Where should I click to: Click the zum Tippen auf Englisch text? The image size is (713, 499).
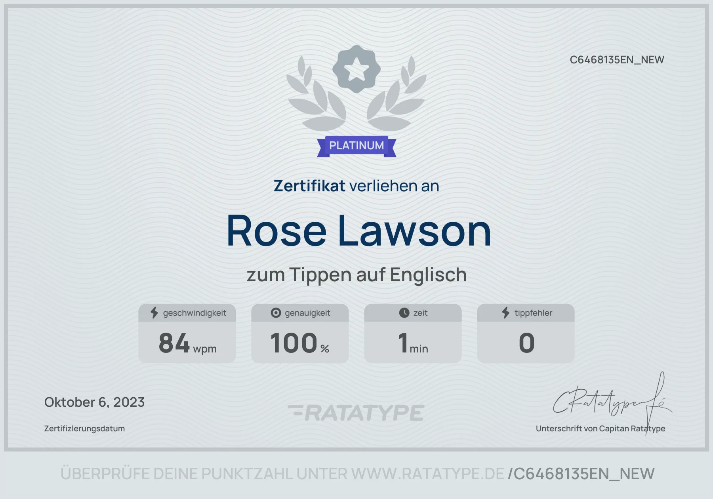click(x=356, y=275)
